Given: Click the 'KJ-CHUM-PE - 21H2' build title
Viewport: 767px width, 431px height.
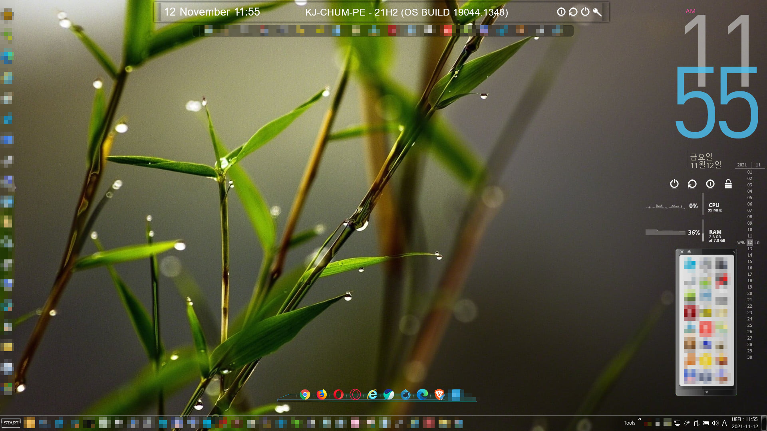Looking at the screenshot, I should pyautogui.click(x=406, y=12).
